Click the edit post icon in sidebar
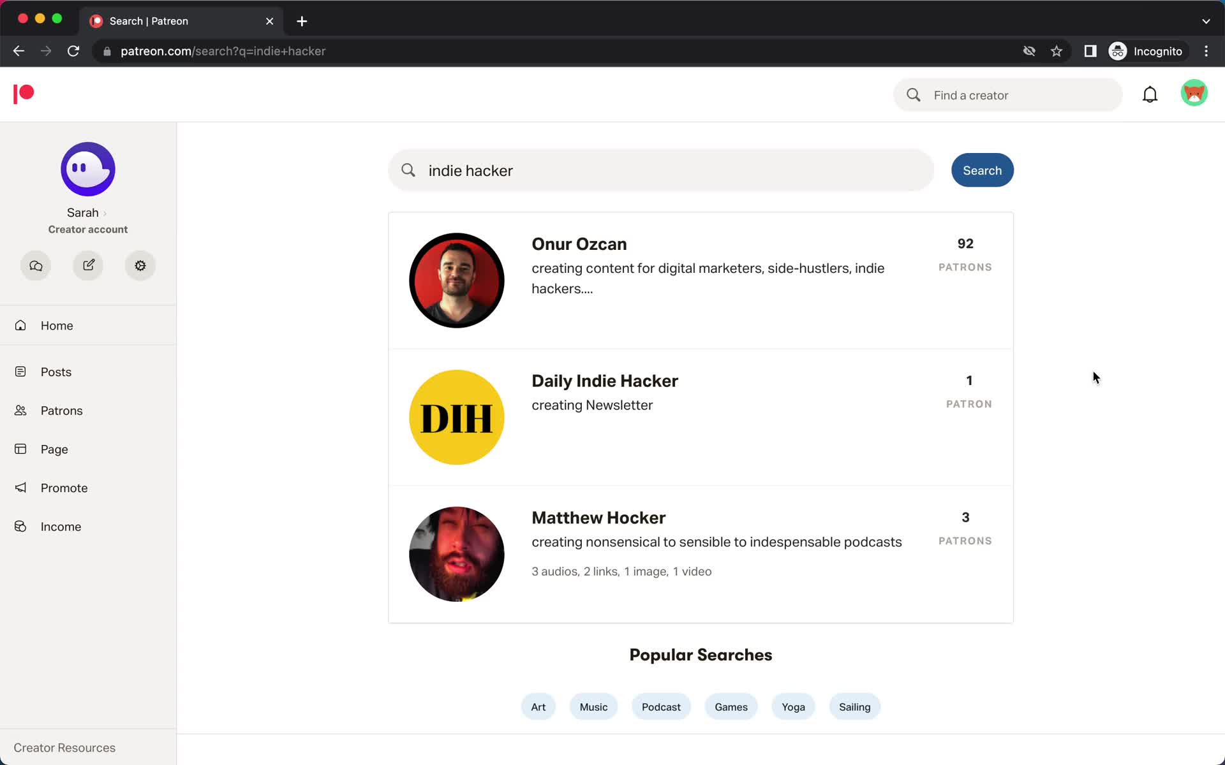1225x765 pixels. click(88, 265)
